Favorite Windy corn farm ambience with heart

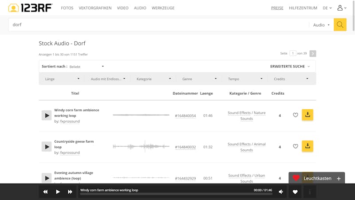[296, 115]
